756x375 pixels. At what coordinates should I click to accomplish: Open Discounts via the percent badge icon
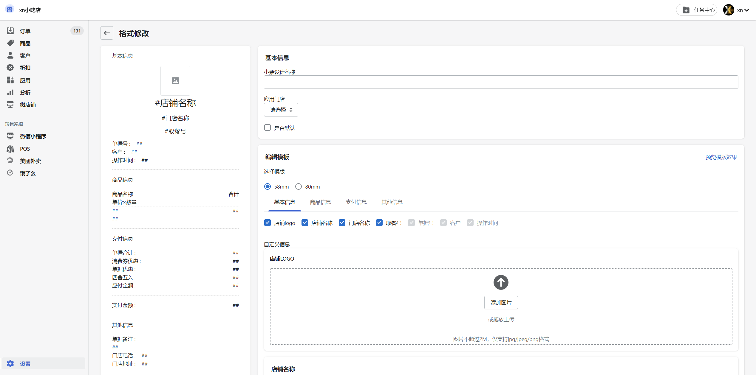coord(10,68)
